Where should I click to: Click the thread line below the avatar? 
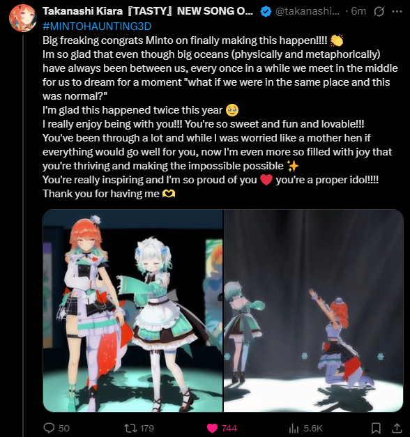pos(23,236)
